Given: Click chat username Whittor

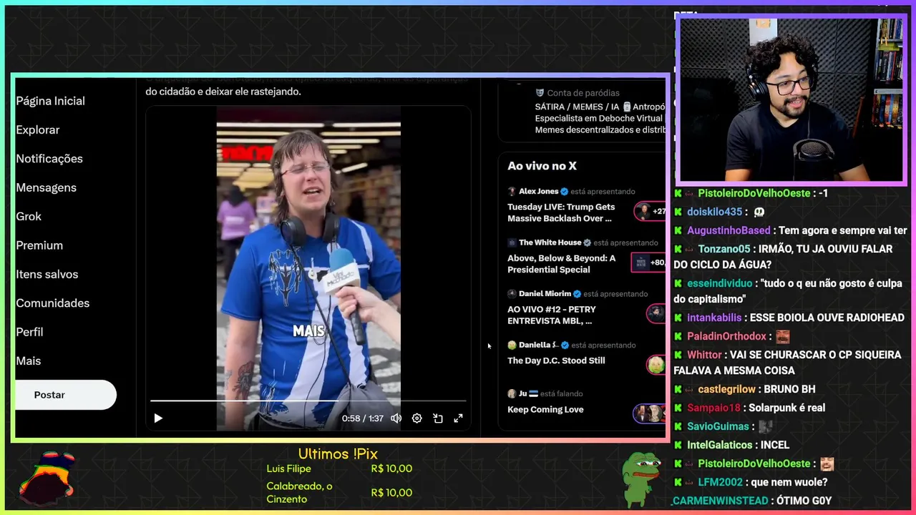Looking at the screenshot, I should click(704, 355).
